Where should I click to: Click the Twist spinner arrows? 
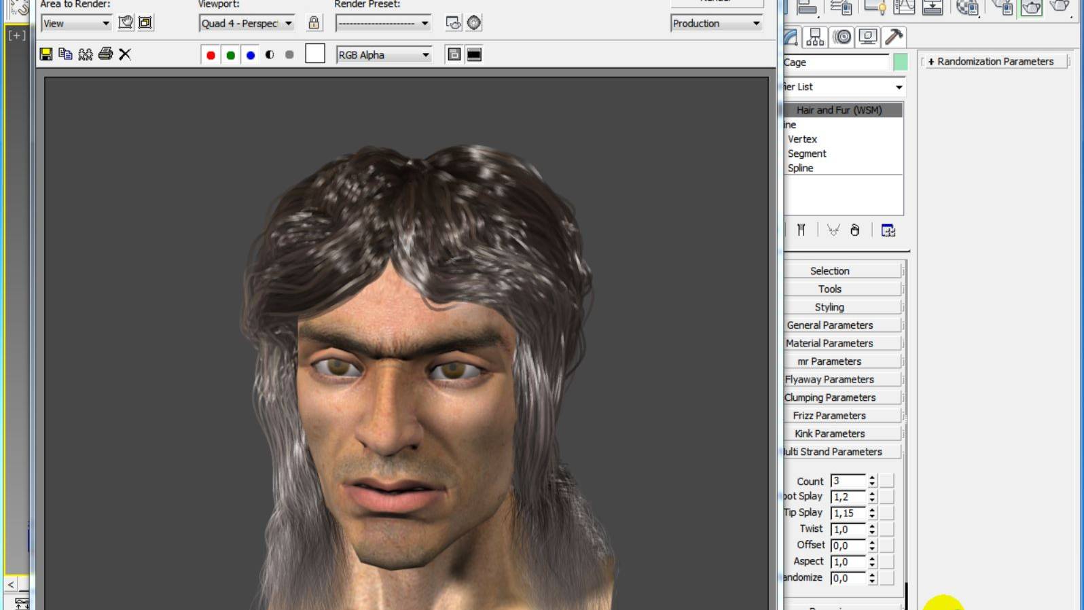[x=872, y=529]
